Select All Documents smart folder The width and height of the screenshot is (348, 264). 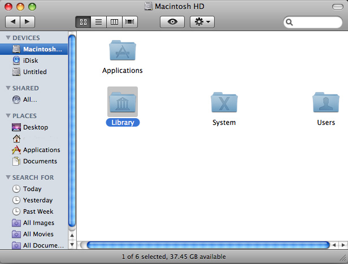[x=34, y=245]
